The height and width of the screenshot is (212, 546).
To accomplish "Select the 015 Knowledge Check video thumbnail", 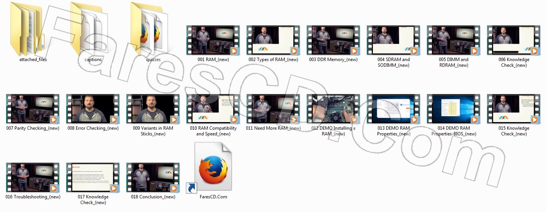I will [514, 109].
